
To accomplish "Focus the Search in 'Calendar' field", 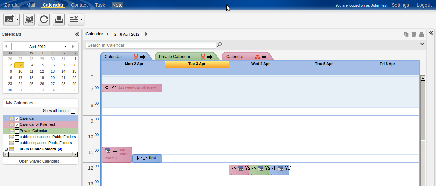I will coord(151,45).
